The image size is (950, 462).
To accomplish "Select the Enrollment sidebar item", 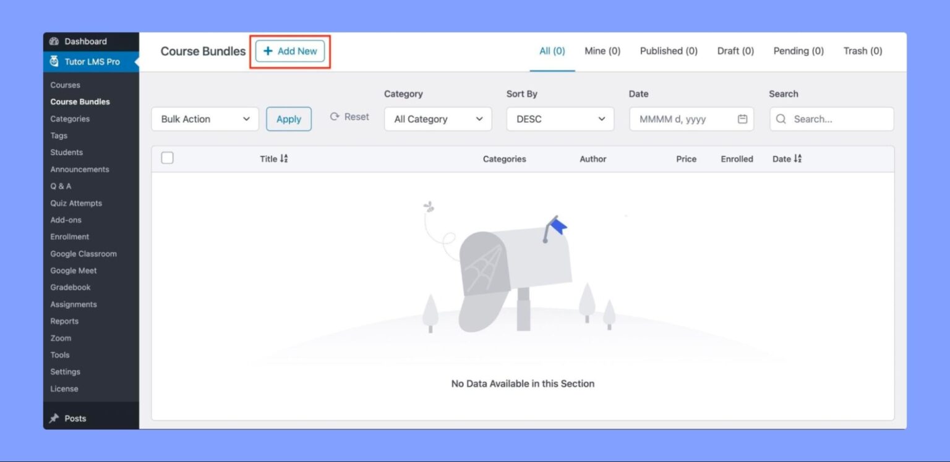I will coord(69,237).
